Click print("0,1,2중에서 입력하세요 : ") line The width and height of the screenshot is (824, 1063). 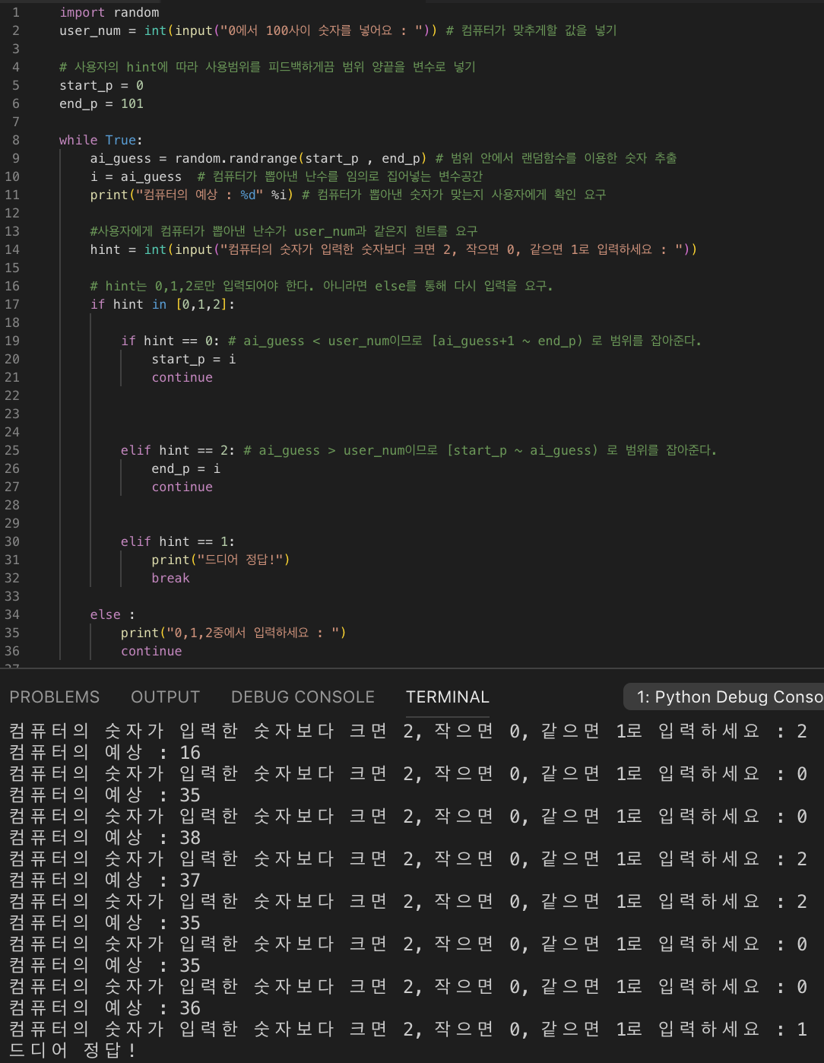(x=233, y=633)
